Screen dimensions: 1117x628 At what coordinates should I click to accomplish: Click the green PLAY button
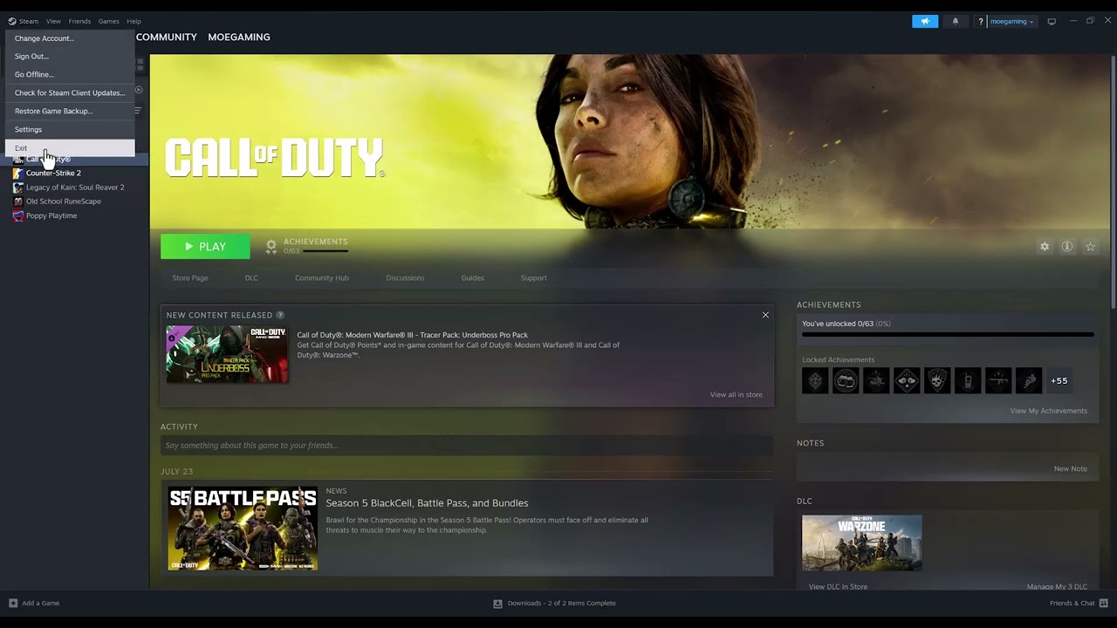tap(205, 247)
